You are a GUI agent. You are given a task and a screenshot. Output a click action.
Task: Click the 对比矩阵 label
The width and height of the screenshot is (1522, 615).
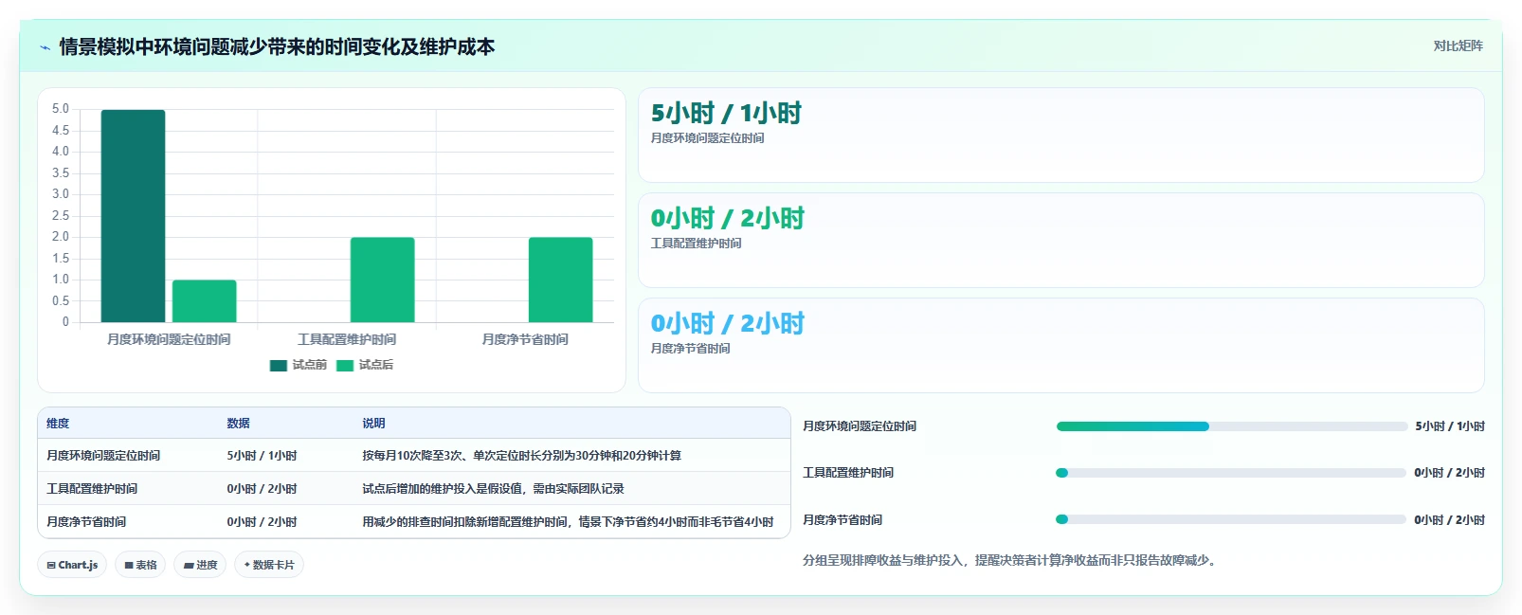pyautogui.click(x=1458, y=45)
